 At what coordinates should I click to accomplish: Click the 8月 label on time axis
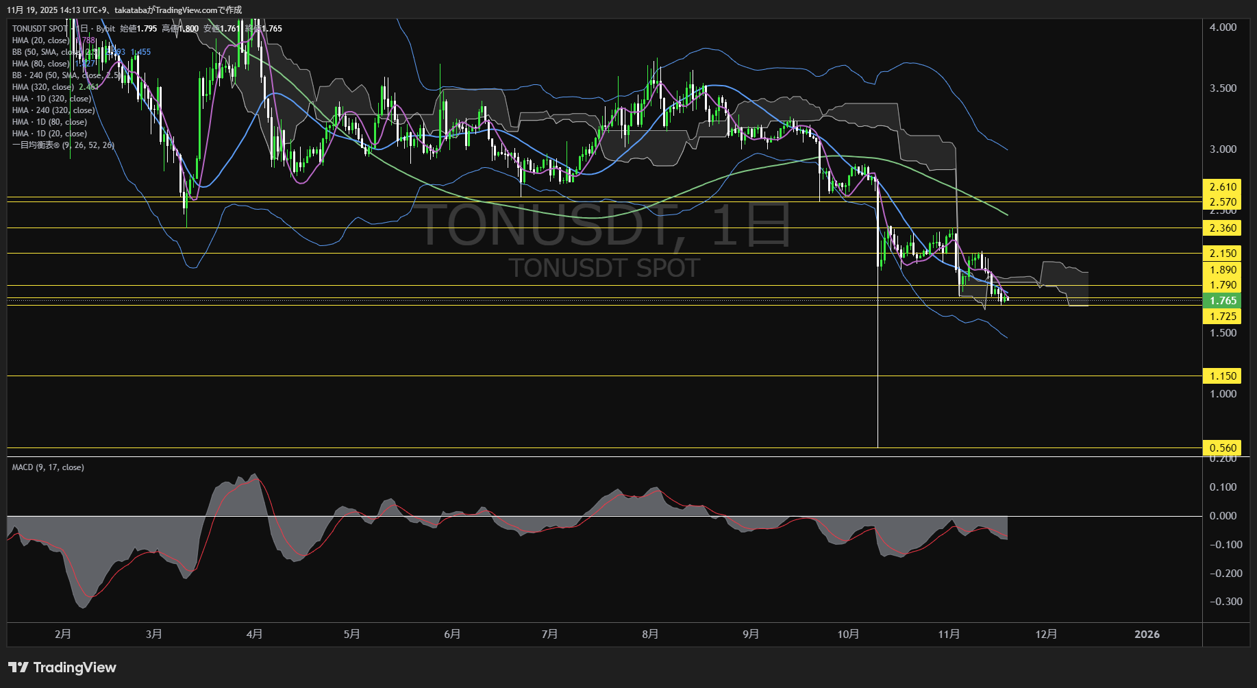coord(650,634)
